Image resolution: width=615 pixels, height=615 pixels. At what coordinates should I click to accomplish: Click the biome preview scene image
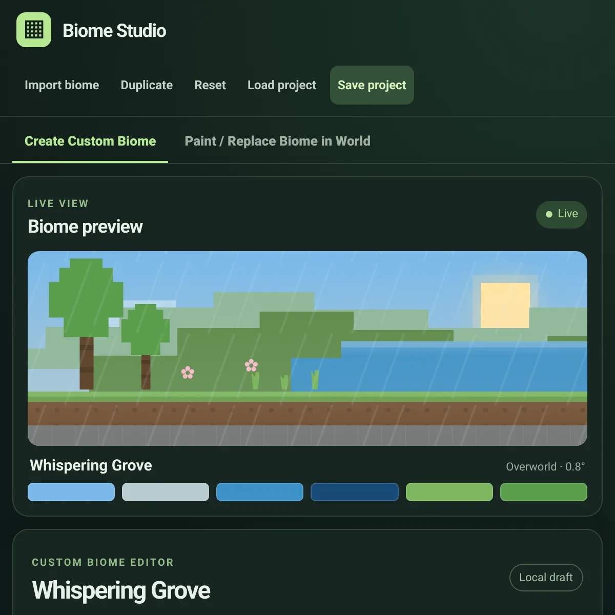click(x=307, y=348)
